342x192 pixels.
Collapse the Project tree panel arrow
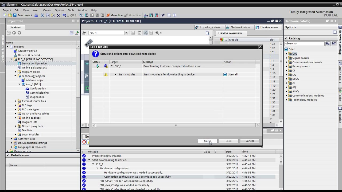pos(78,21)
